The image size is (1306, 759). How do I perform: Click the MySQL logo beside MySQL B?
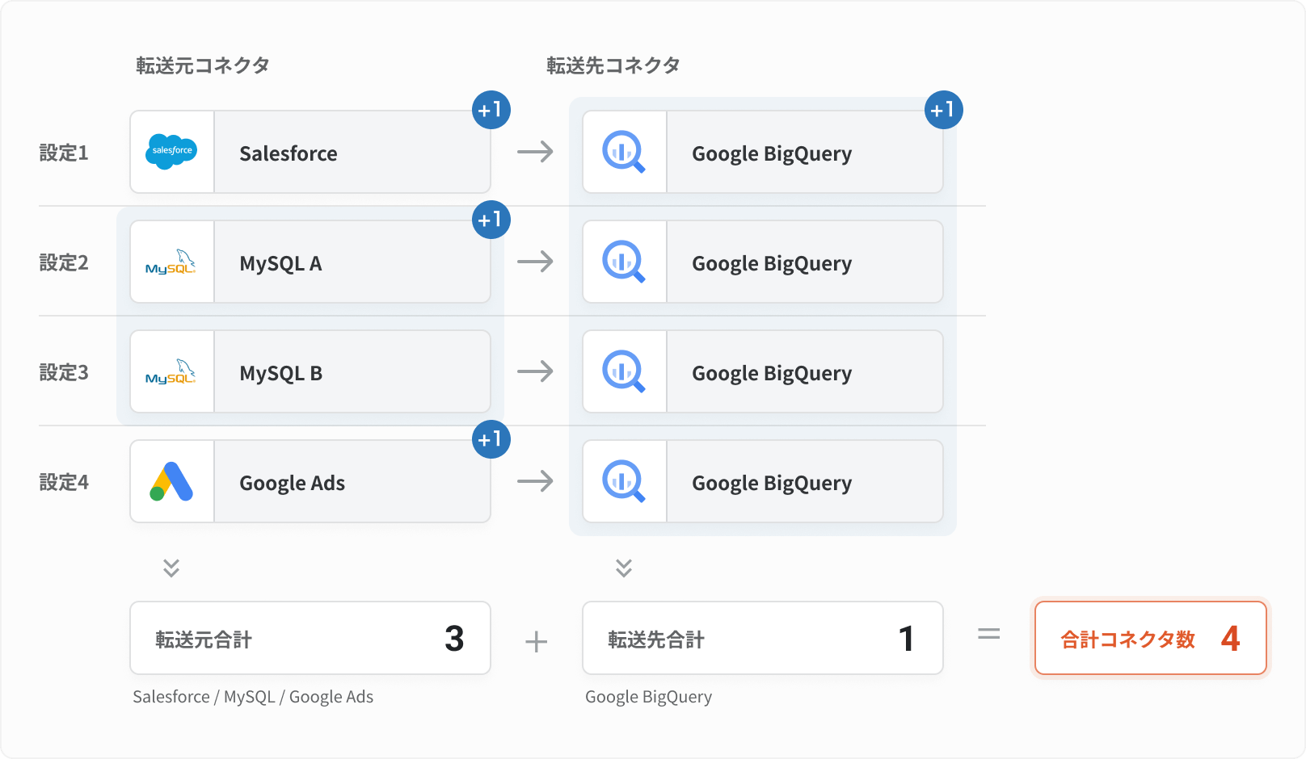pos(171,372)
